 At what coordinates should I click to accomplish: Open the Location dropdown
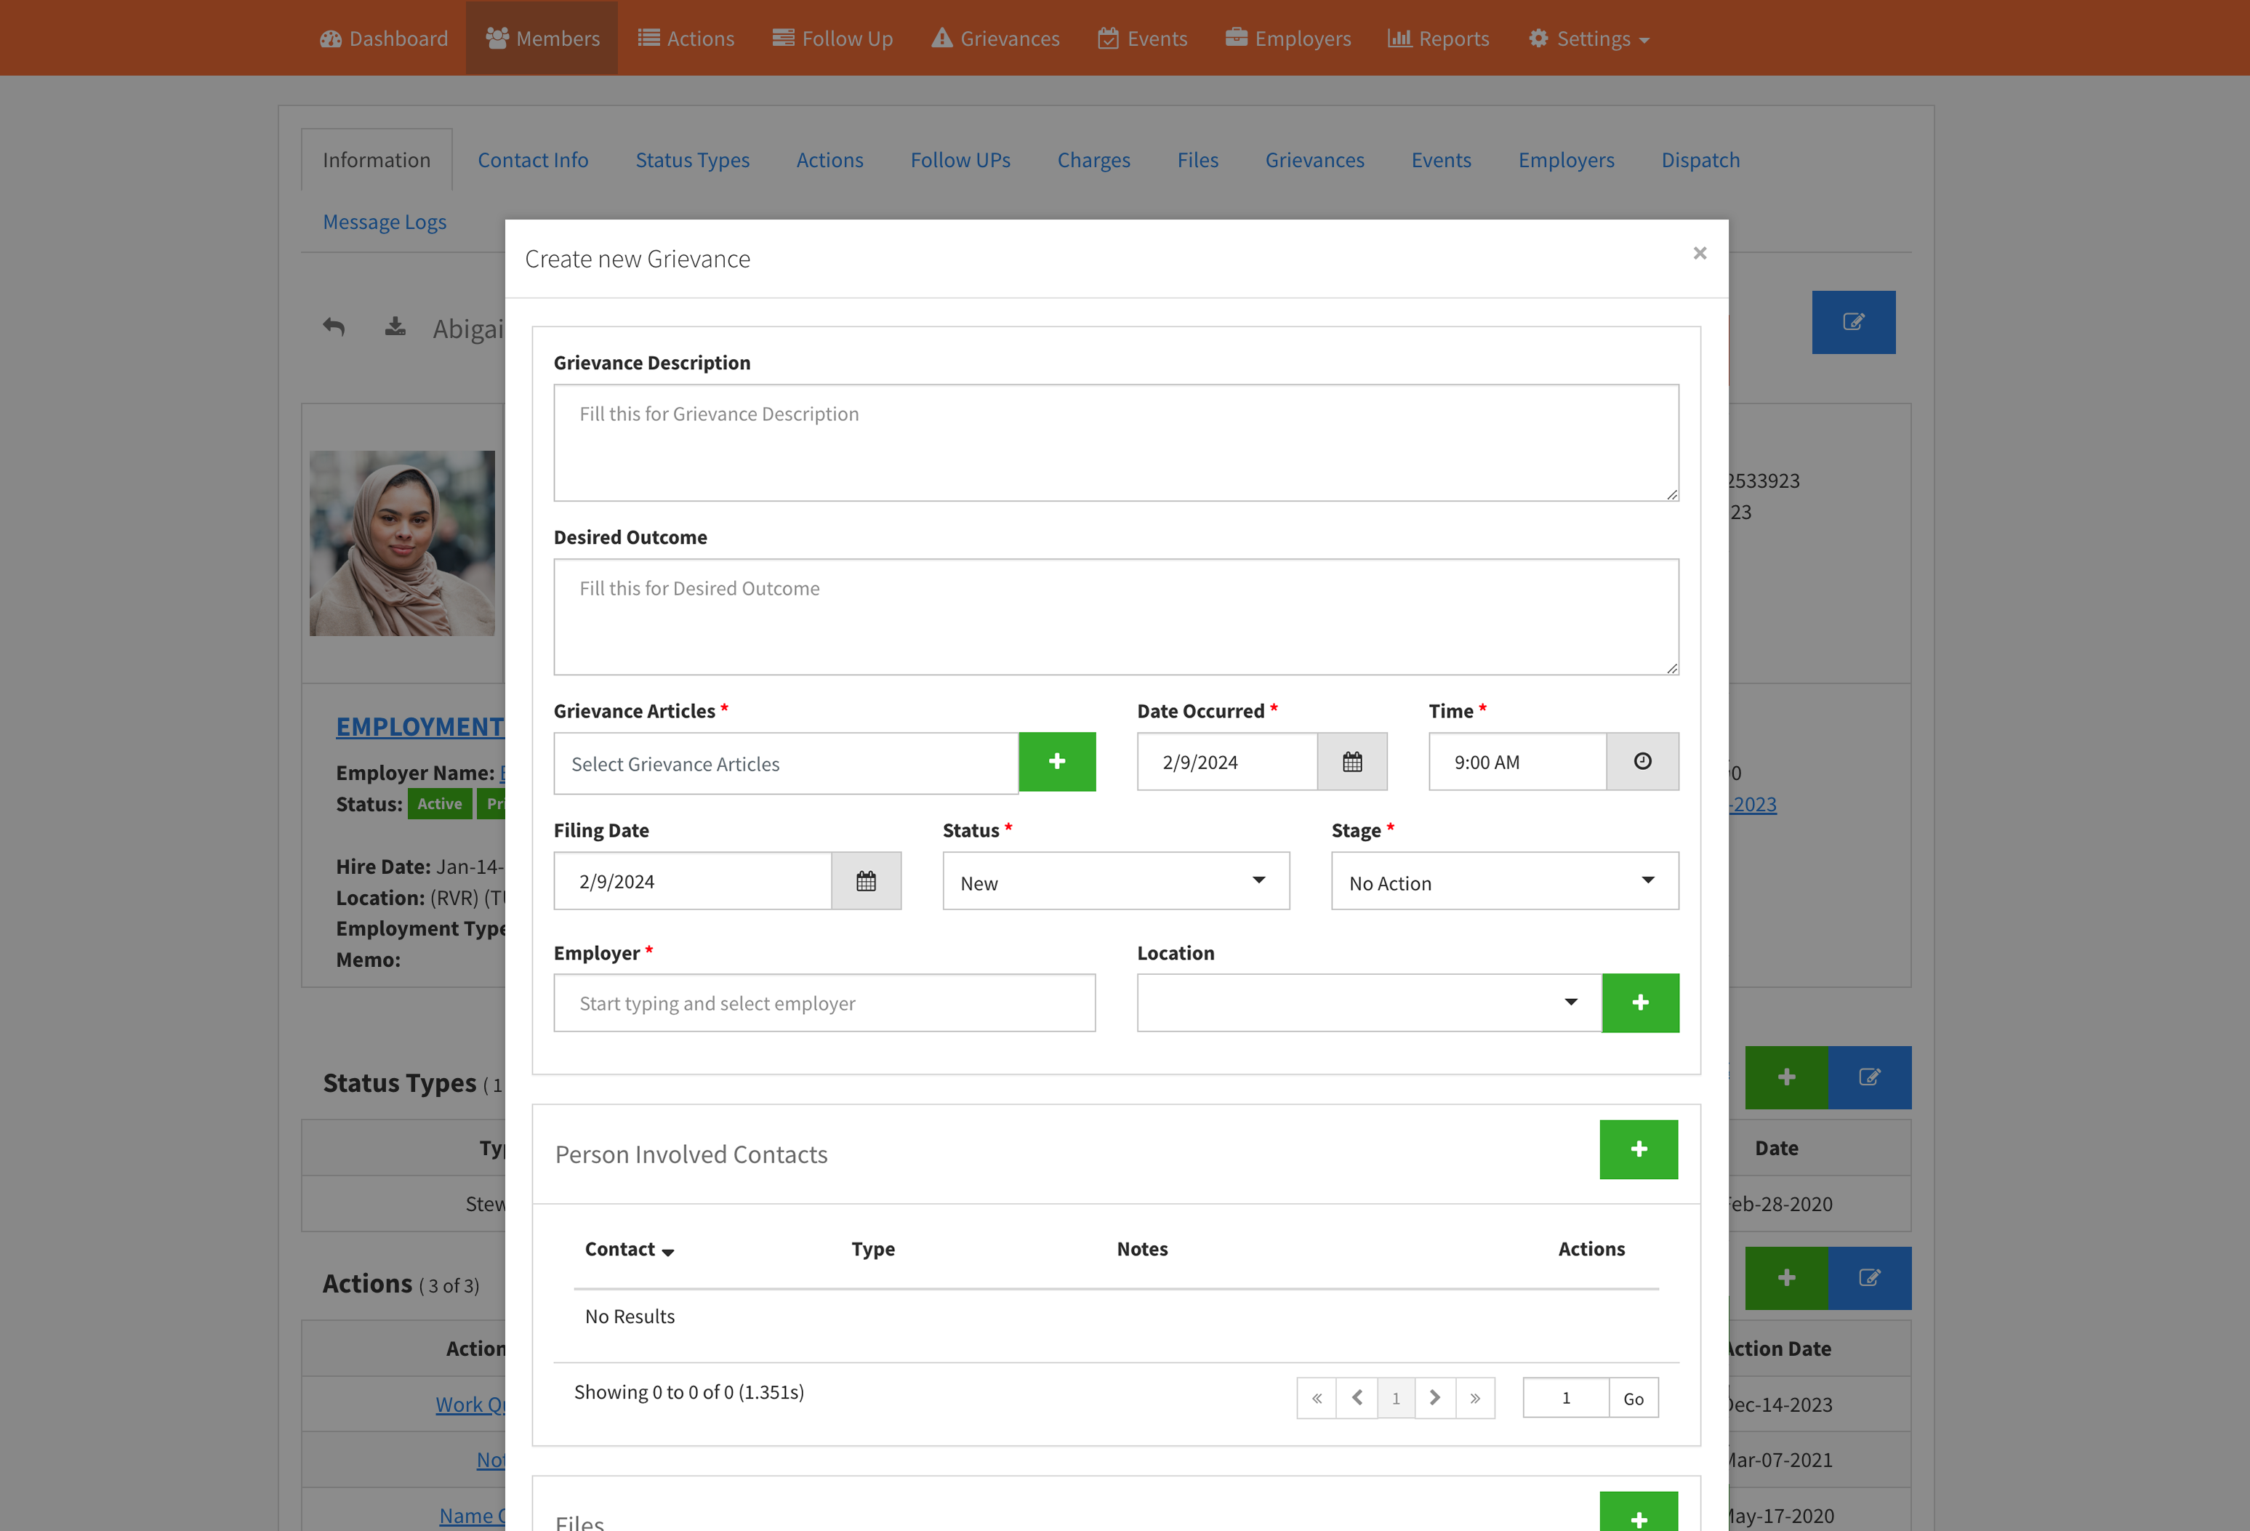click(x=1369, y=1003)
